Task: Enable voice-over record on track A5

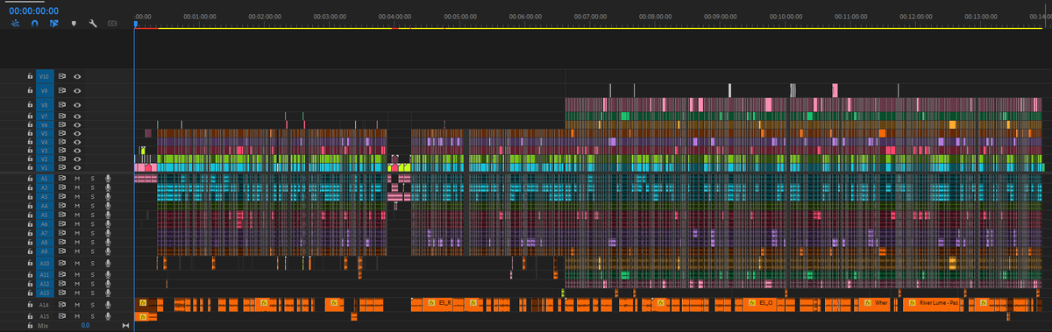Action: 108,215
